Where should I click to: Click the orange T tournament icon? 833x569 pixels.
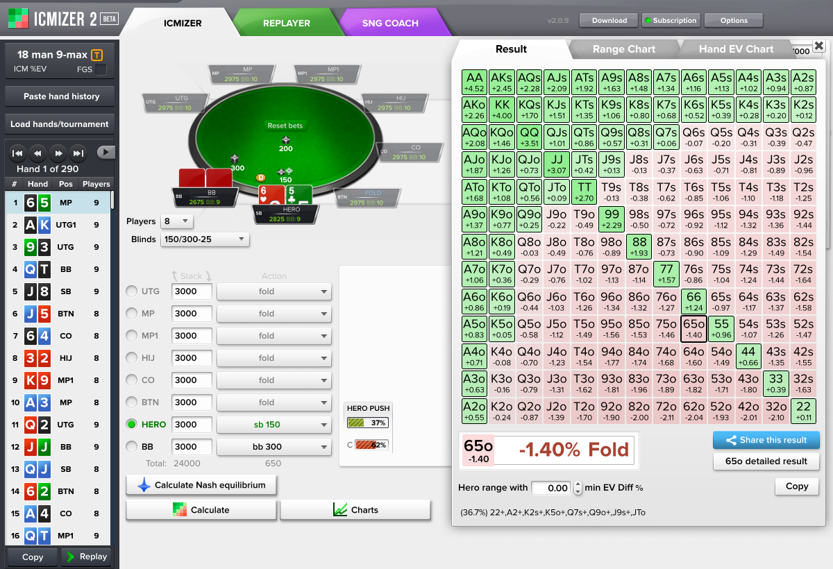(x=97, y=55)
